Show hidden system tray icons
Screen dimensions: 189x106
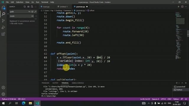(149, 103)
